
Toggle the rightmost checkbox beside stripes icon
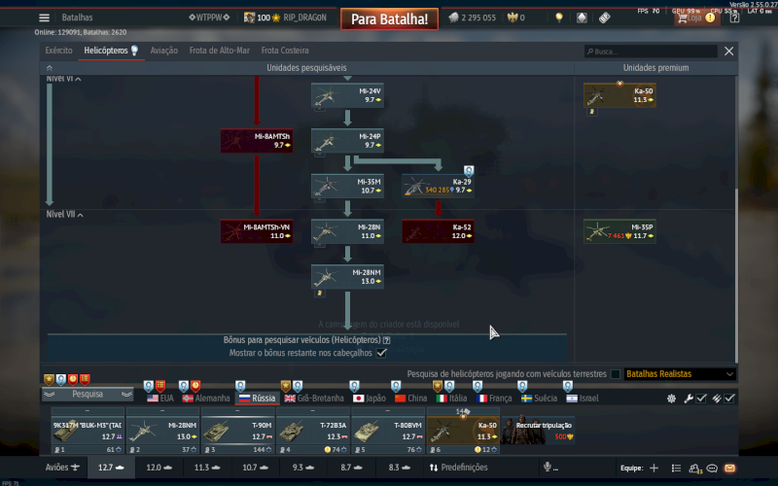[x=728, y=399]
